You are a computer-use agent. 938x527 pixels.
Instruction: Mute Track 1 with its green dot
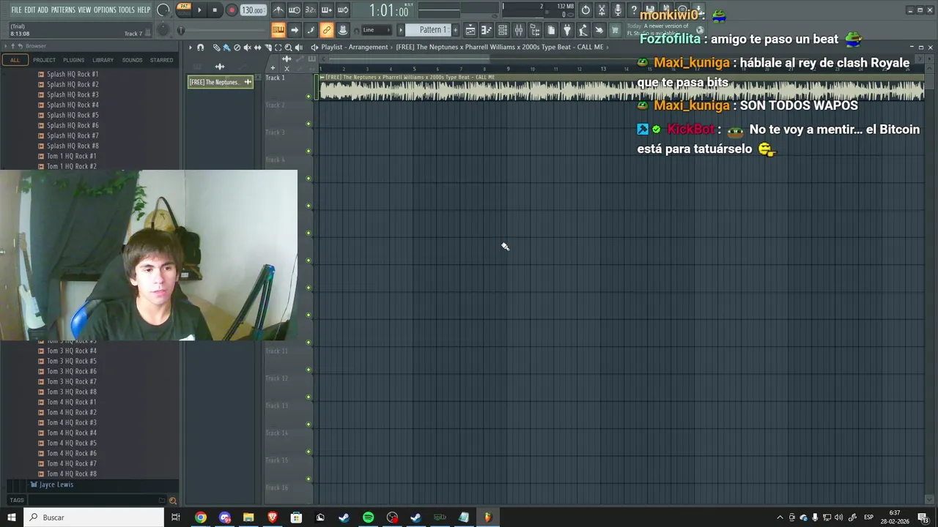tap(309, 96)
